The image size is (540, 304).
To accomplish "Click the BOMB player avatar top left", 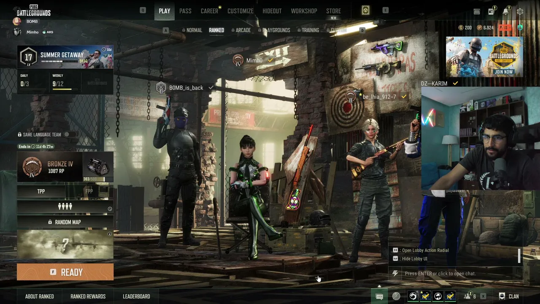I will 17,22.
